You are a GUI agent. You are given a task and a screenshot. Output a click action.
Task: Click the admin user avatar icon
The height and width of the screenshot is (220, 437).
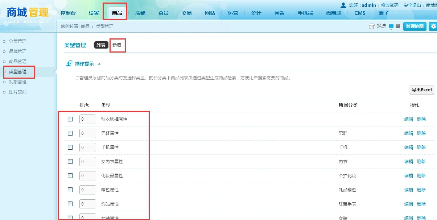tap(343, 5)
